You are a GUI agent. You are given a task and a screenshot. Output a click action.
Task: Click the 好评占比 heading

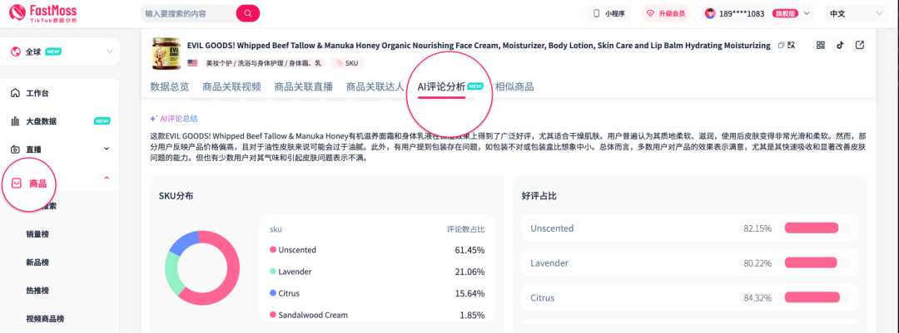[539, 196]
